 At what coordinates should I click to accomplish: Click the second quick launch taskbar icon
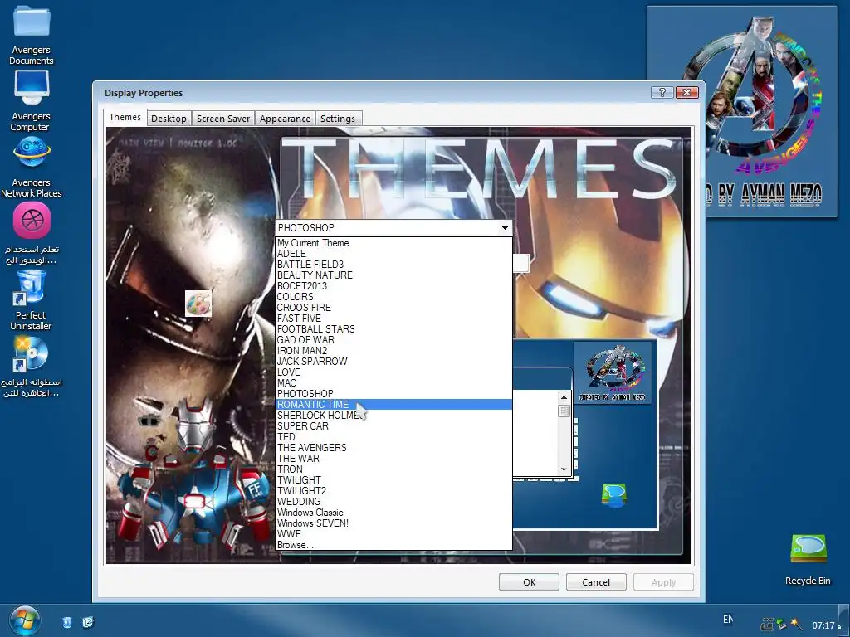[x=88, y=622]
